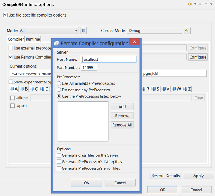Viewport: 215px width, 196px height.
Task: Click the mode list icon next to Mode dropdown
Action: [x=83, y=31]
